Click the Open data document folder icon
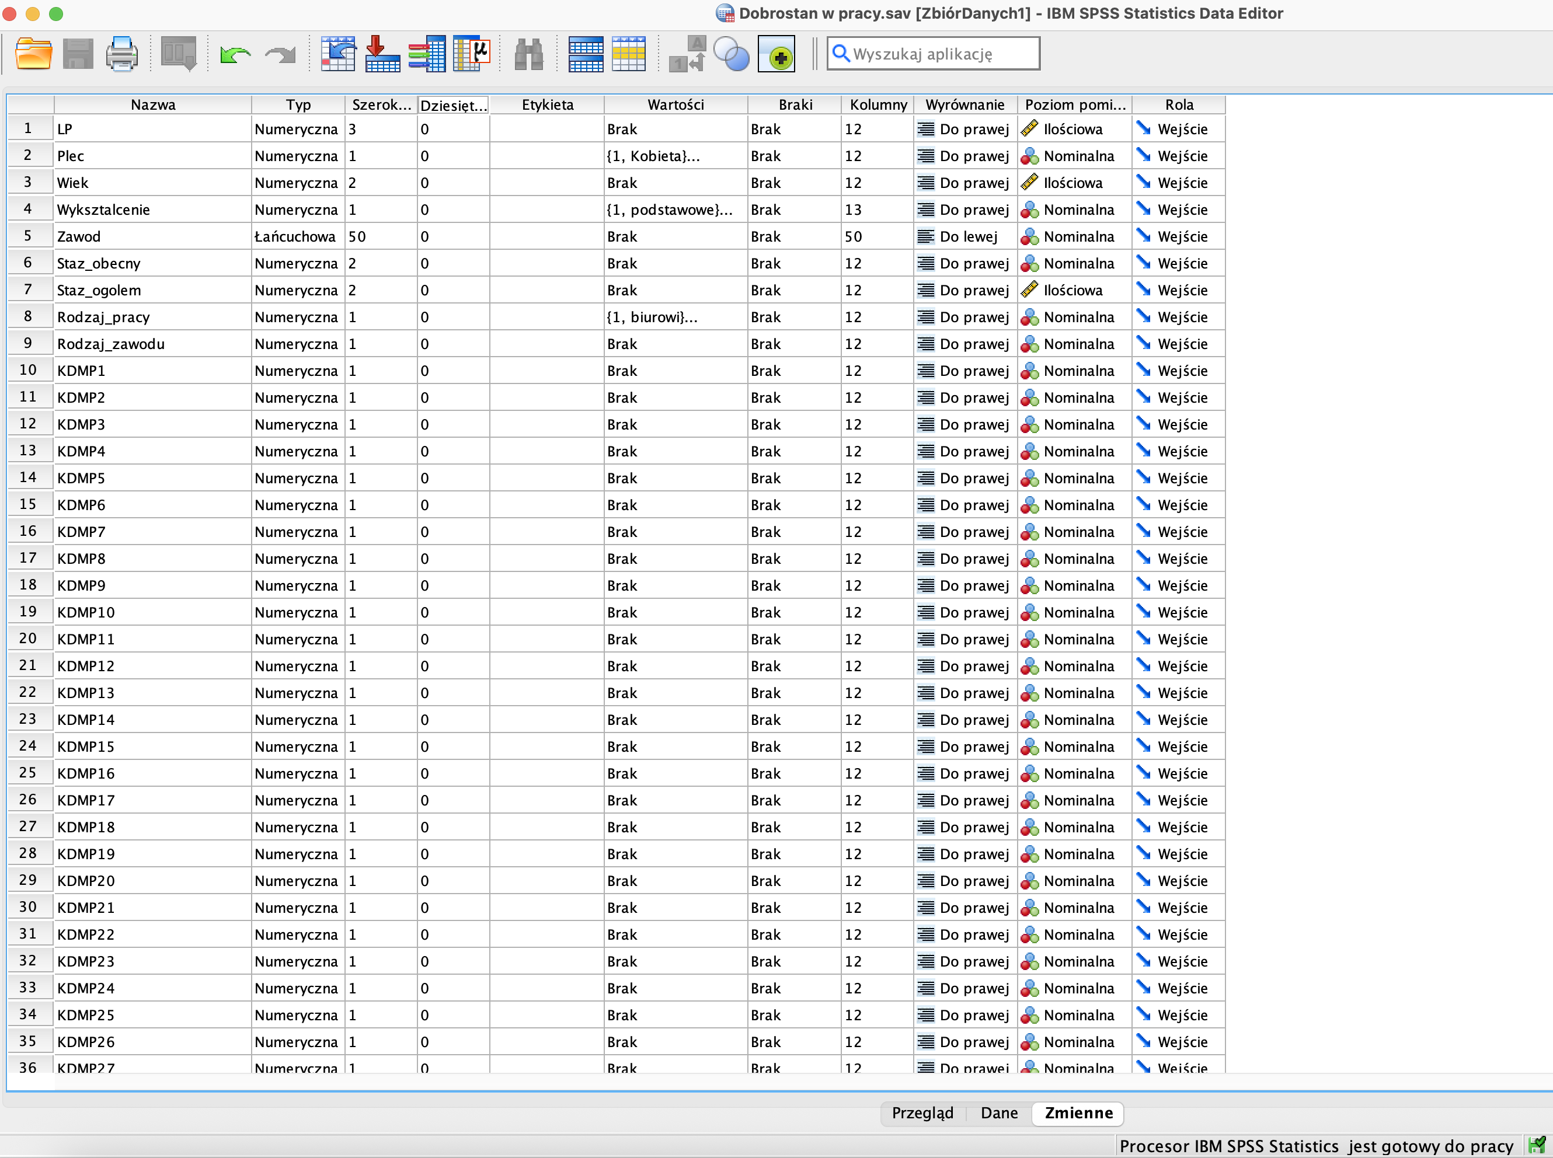 34,54
